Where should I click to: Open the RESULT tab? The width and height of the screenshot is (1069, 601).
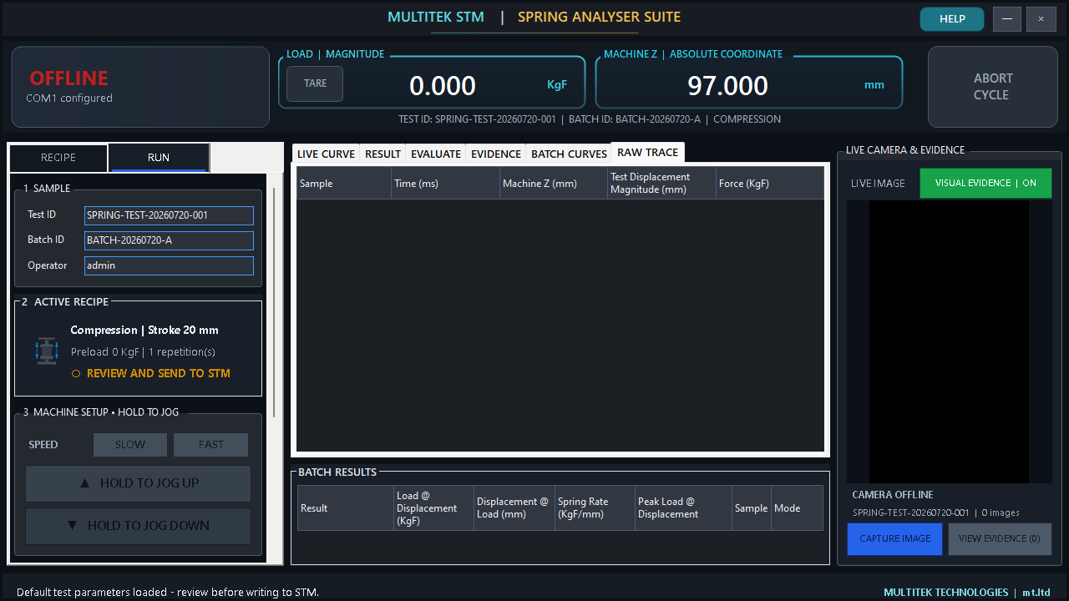(383, 154)
